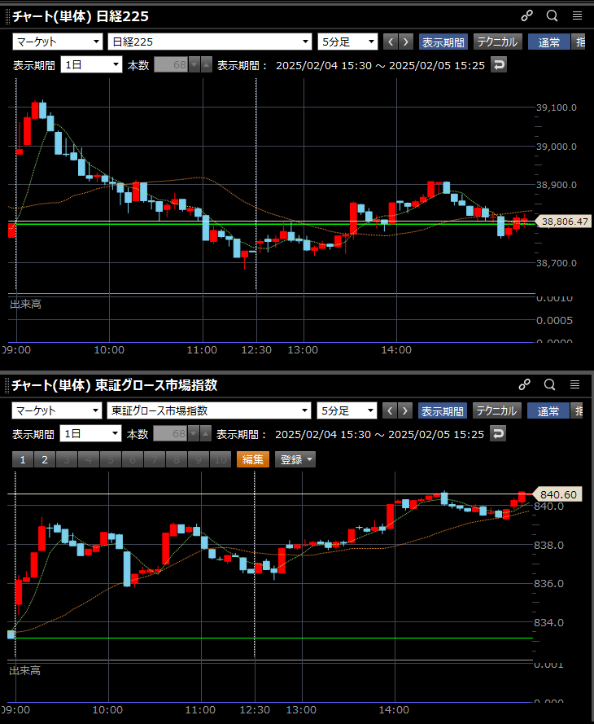The width and height of the screenshot is (594, 724).
Task: Click 12:30 time label in 日経225 chart
Action: (x=256, y=350)
